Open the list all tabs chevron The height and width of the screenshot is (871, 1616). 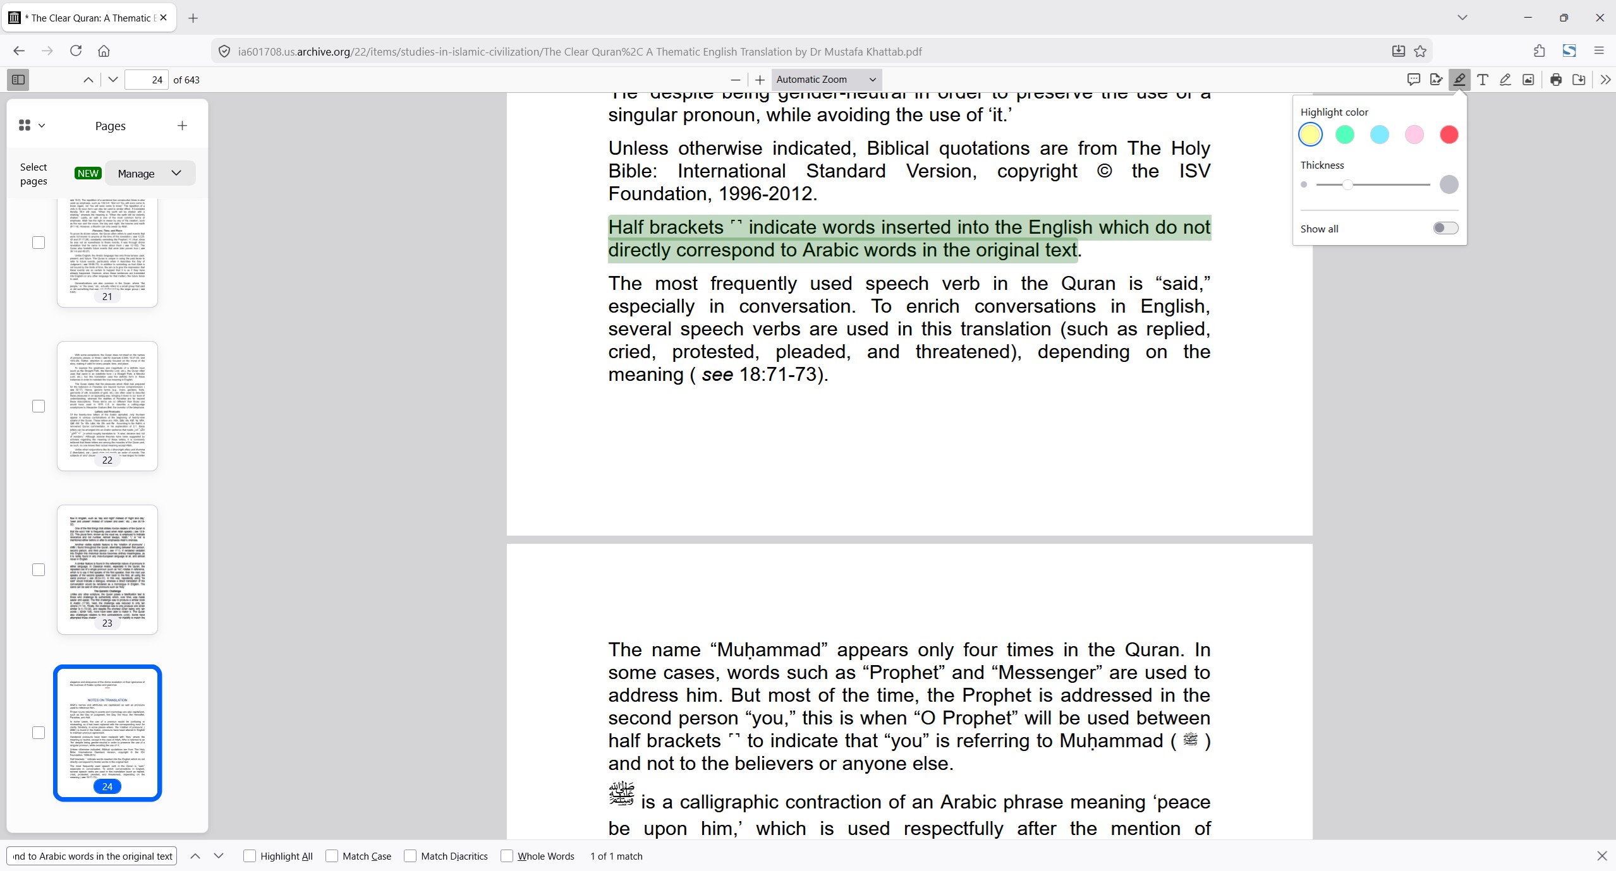[1462, 18]
